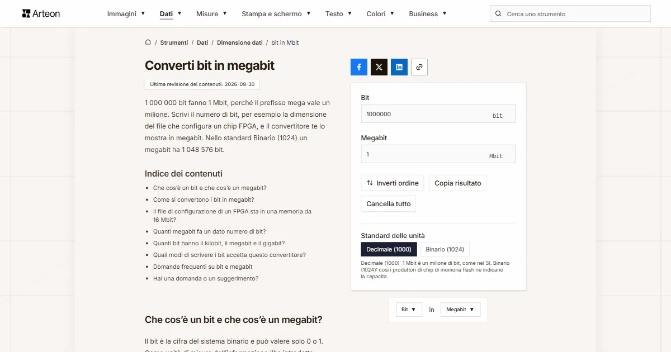Open the Colori menu
Image resolution: width=671 pixels, height=352 pixels.
(x=380, y=13)
